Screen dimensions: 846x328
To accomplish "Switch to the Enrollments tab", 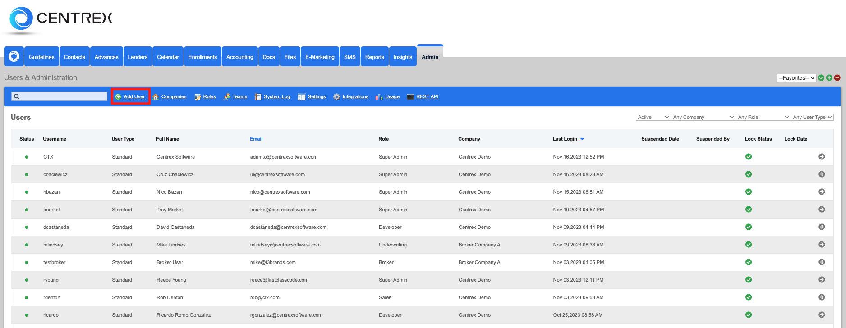I will 202,57.
